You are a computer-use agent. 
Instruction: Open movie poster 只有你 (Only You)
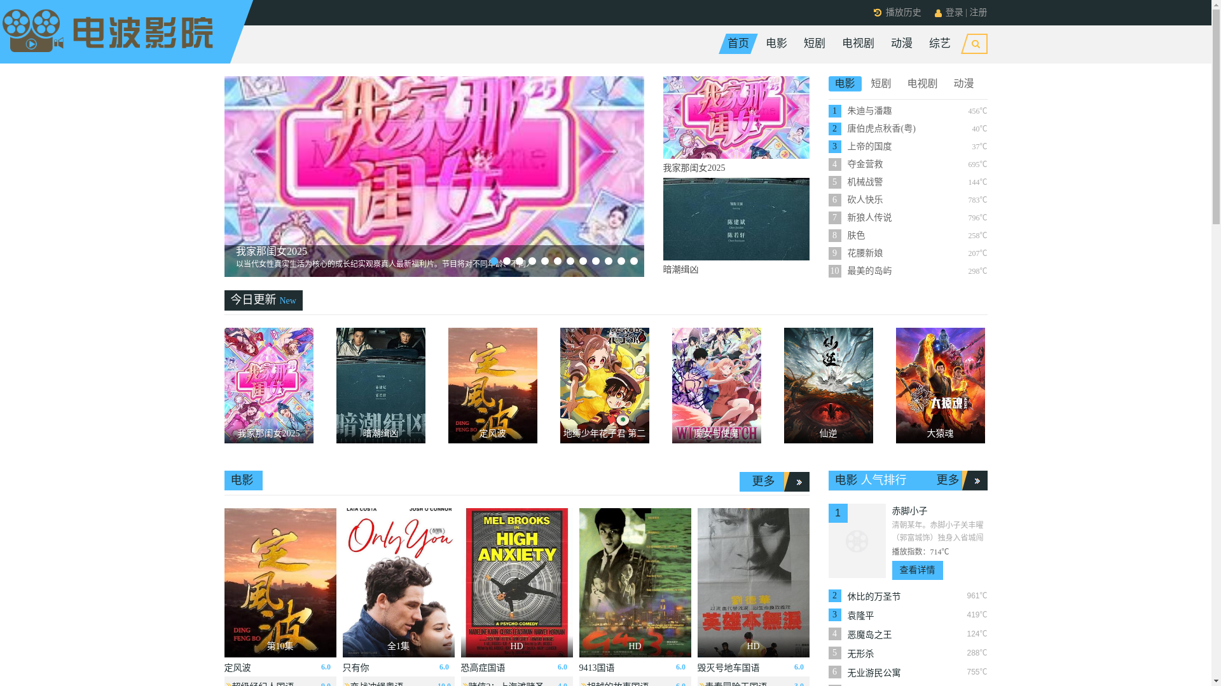click(x=398, y=582)
